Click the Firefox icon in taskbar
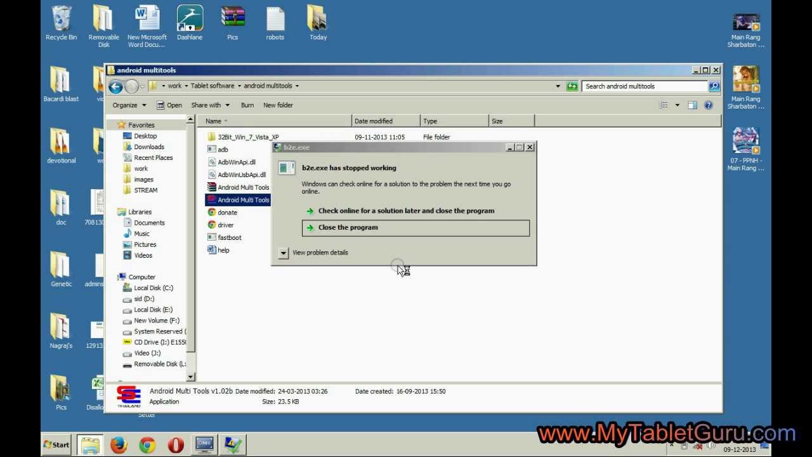The image size is (812, 457). [x=119, y=445]
